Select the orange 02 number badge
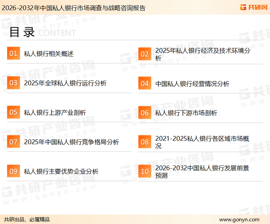Screen dimensions: 270x224 [x=145, y=54]
